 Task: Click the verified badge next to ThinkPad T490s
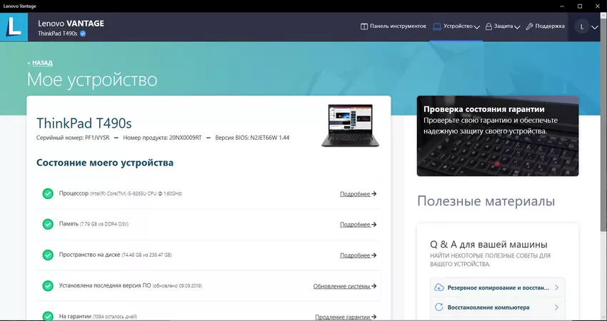click(83, 34)
